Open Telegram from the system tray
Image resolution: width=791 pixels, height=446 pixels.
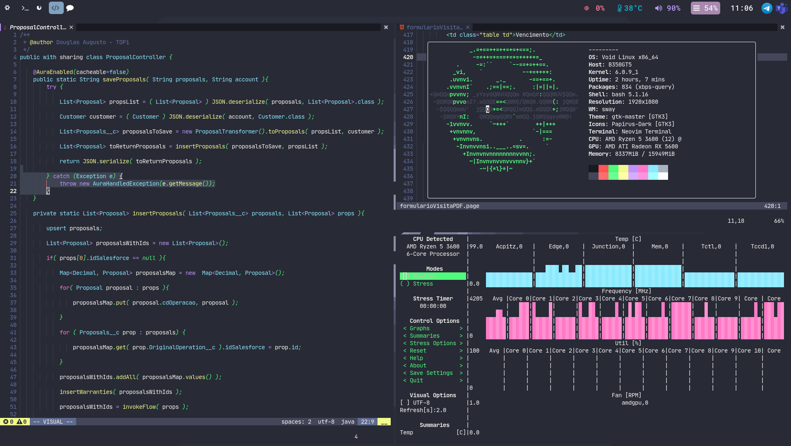[x=767, y=8]
